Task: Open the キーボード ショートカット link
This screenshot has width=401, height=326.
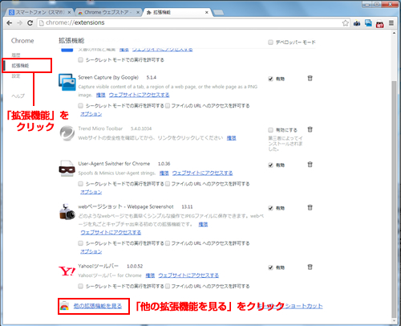Action: (290, 306)
